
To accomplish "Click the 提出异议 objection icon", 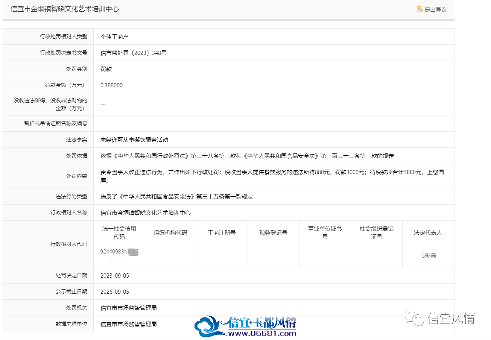I will (420, 9).
